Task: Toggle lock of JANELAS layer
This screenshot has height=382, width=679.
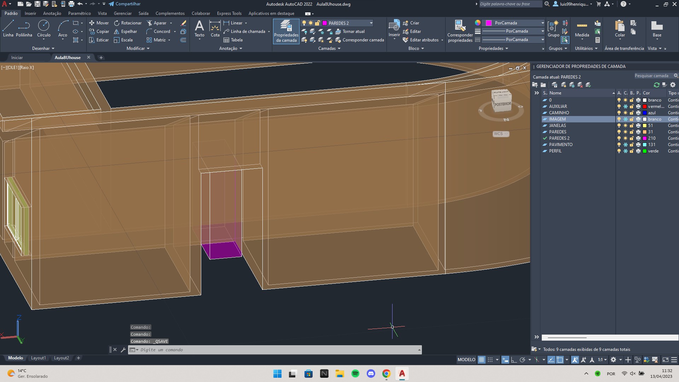Action: [x=632, y=126]
